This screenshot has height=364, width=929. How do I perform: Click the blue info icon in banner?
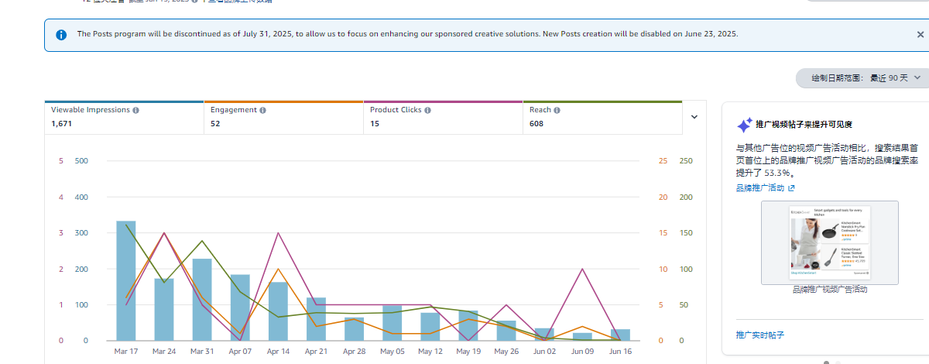click(x=61, y=34)
